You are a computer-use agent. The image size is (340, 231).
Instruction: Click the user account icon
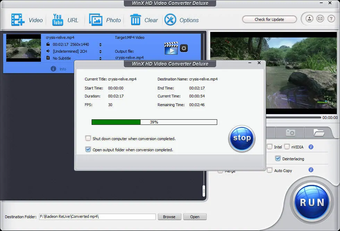pyautogui.click(x=309, y=19)
